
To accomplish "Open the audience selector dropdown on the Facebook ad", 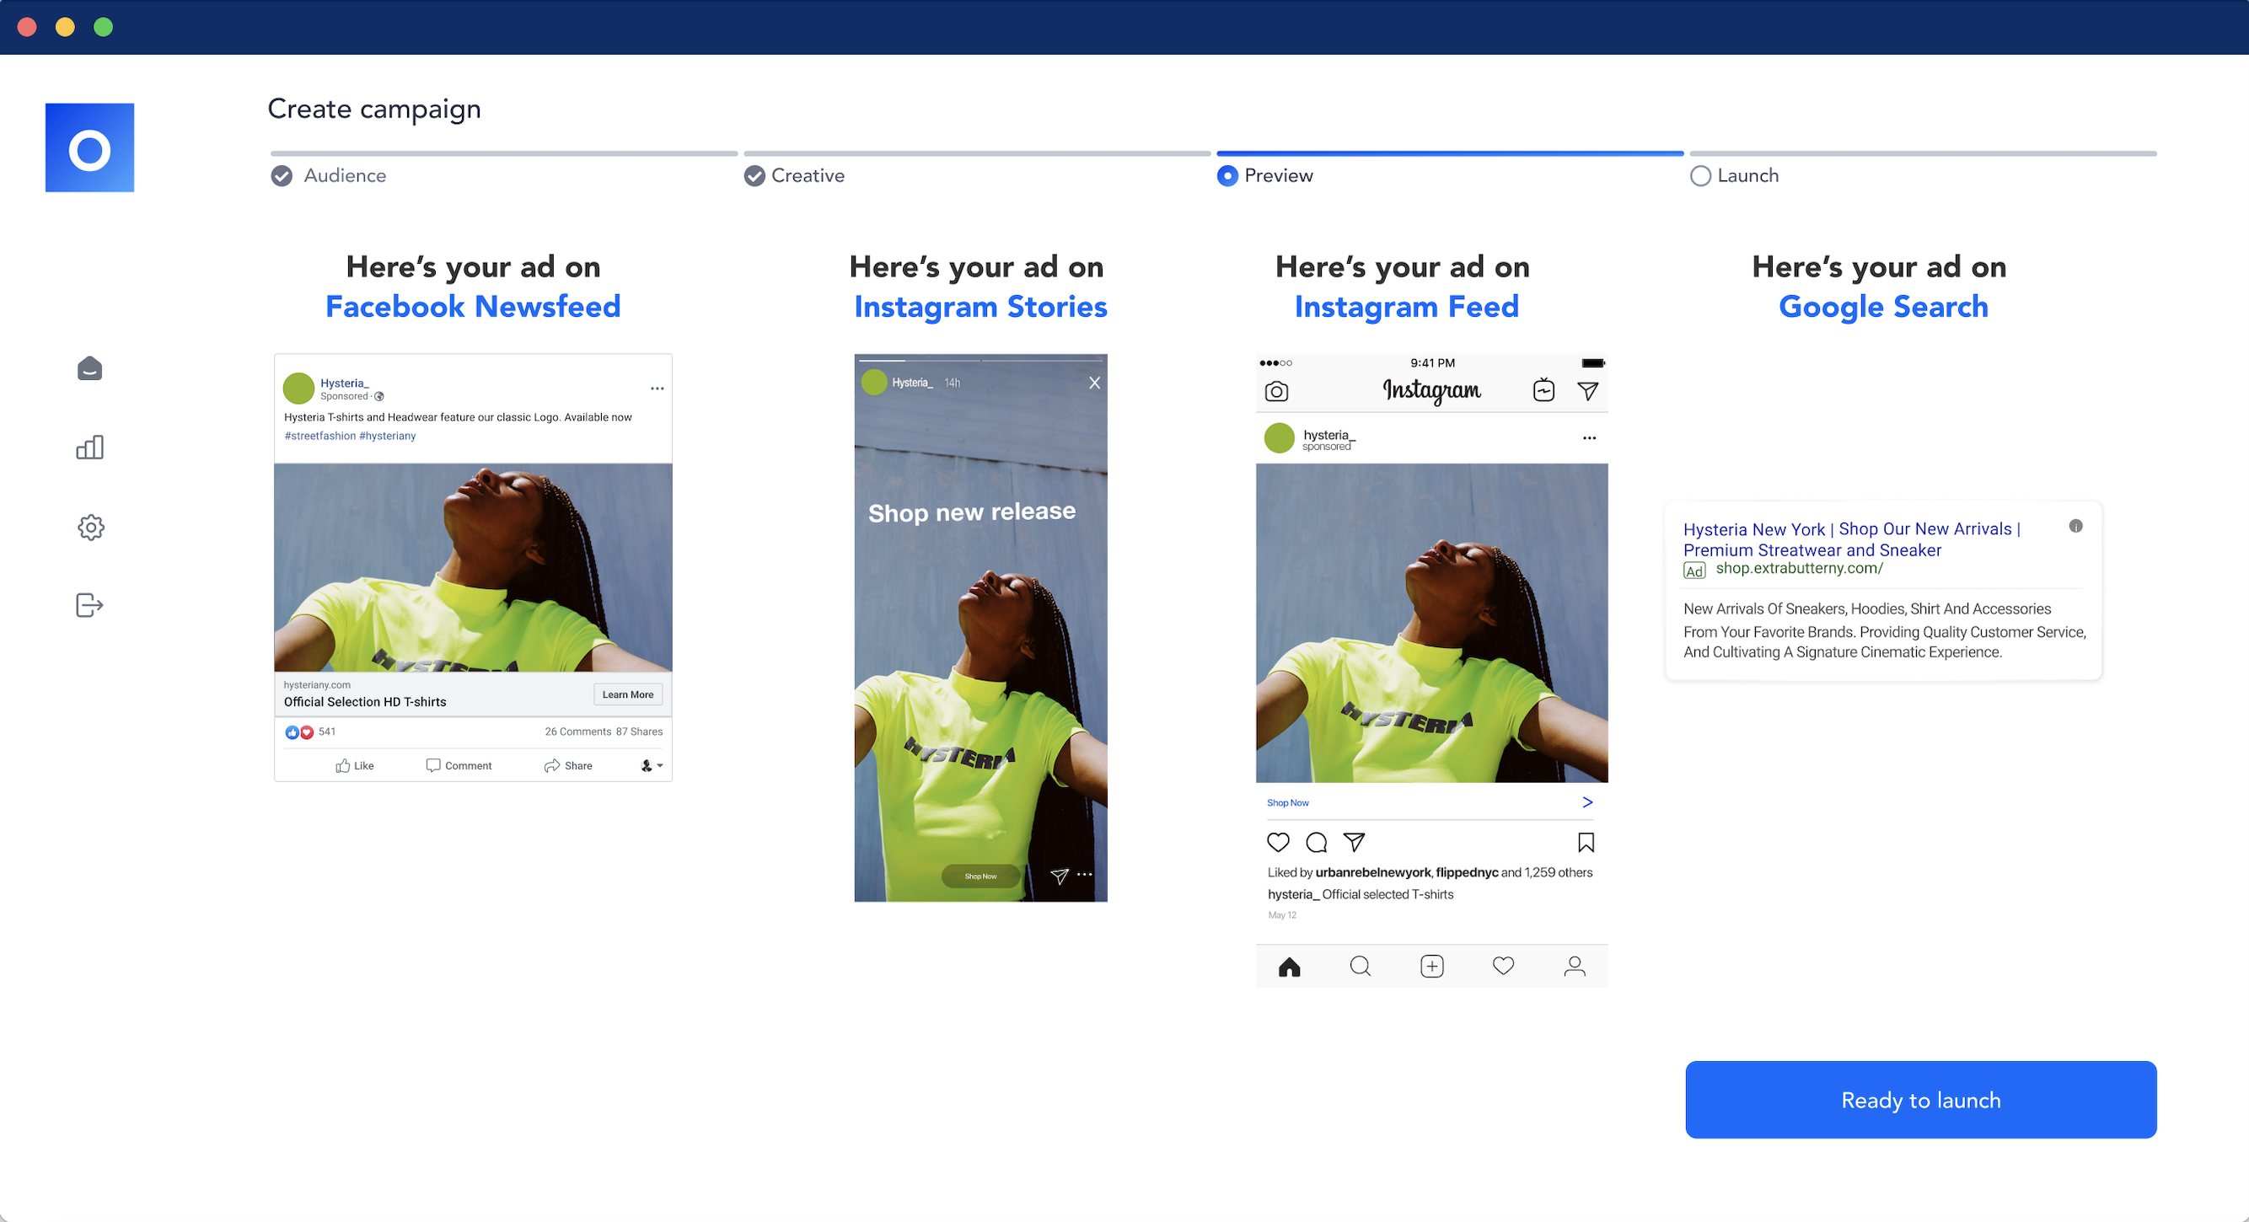I will point(652,765).
